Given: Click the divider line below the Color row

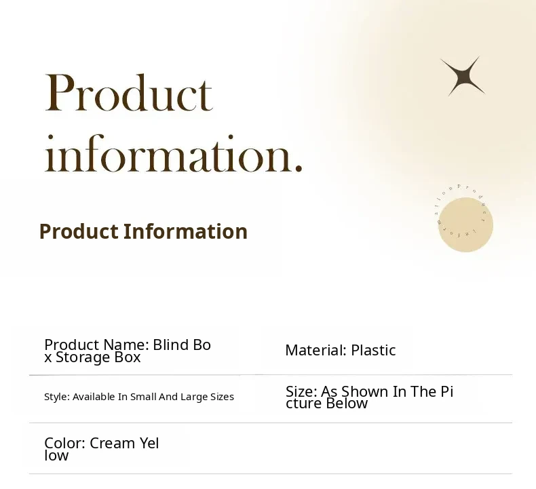Looking at the screenshot, I should (270, 473).
